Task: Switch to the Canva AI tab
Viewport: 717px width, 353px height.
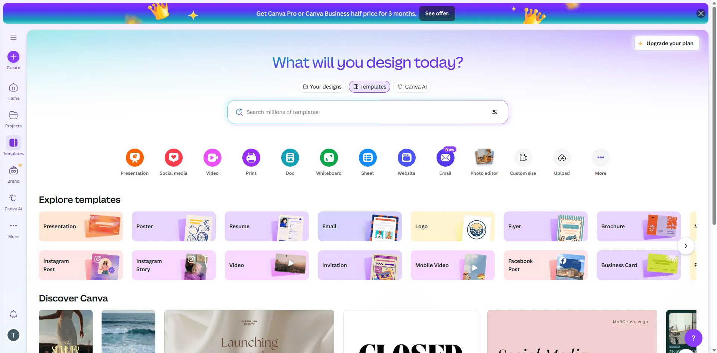Action: pyautogui.click(x=412, y=87)
